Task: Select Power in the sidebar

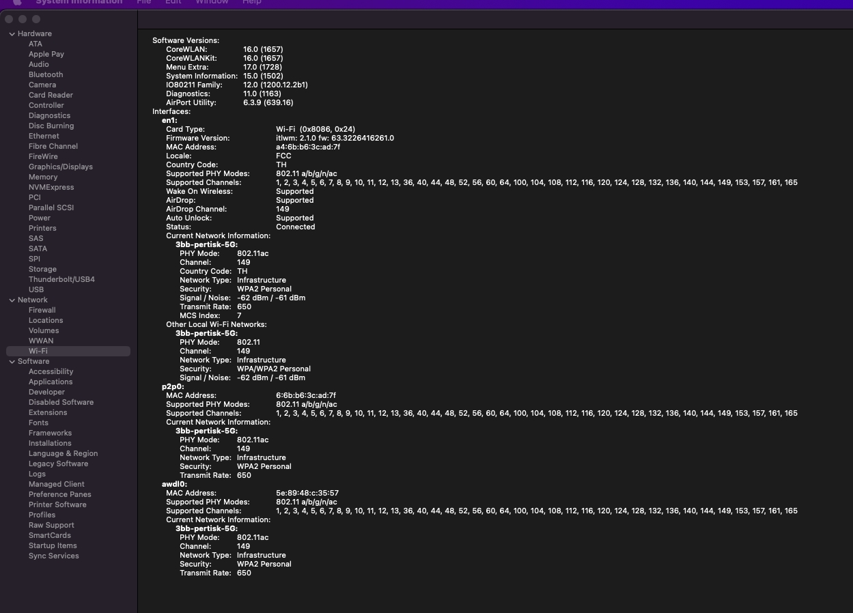Action: point(40,218)
